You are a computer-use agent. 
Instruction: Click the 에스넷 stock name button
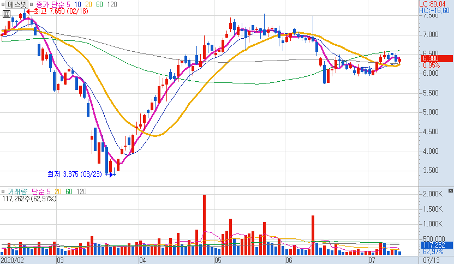point(17,4)
